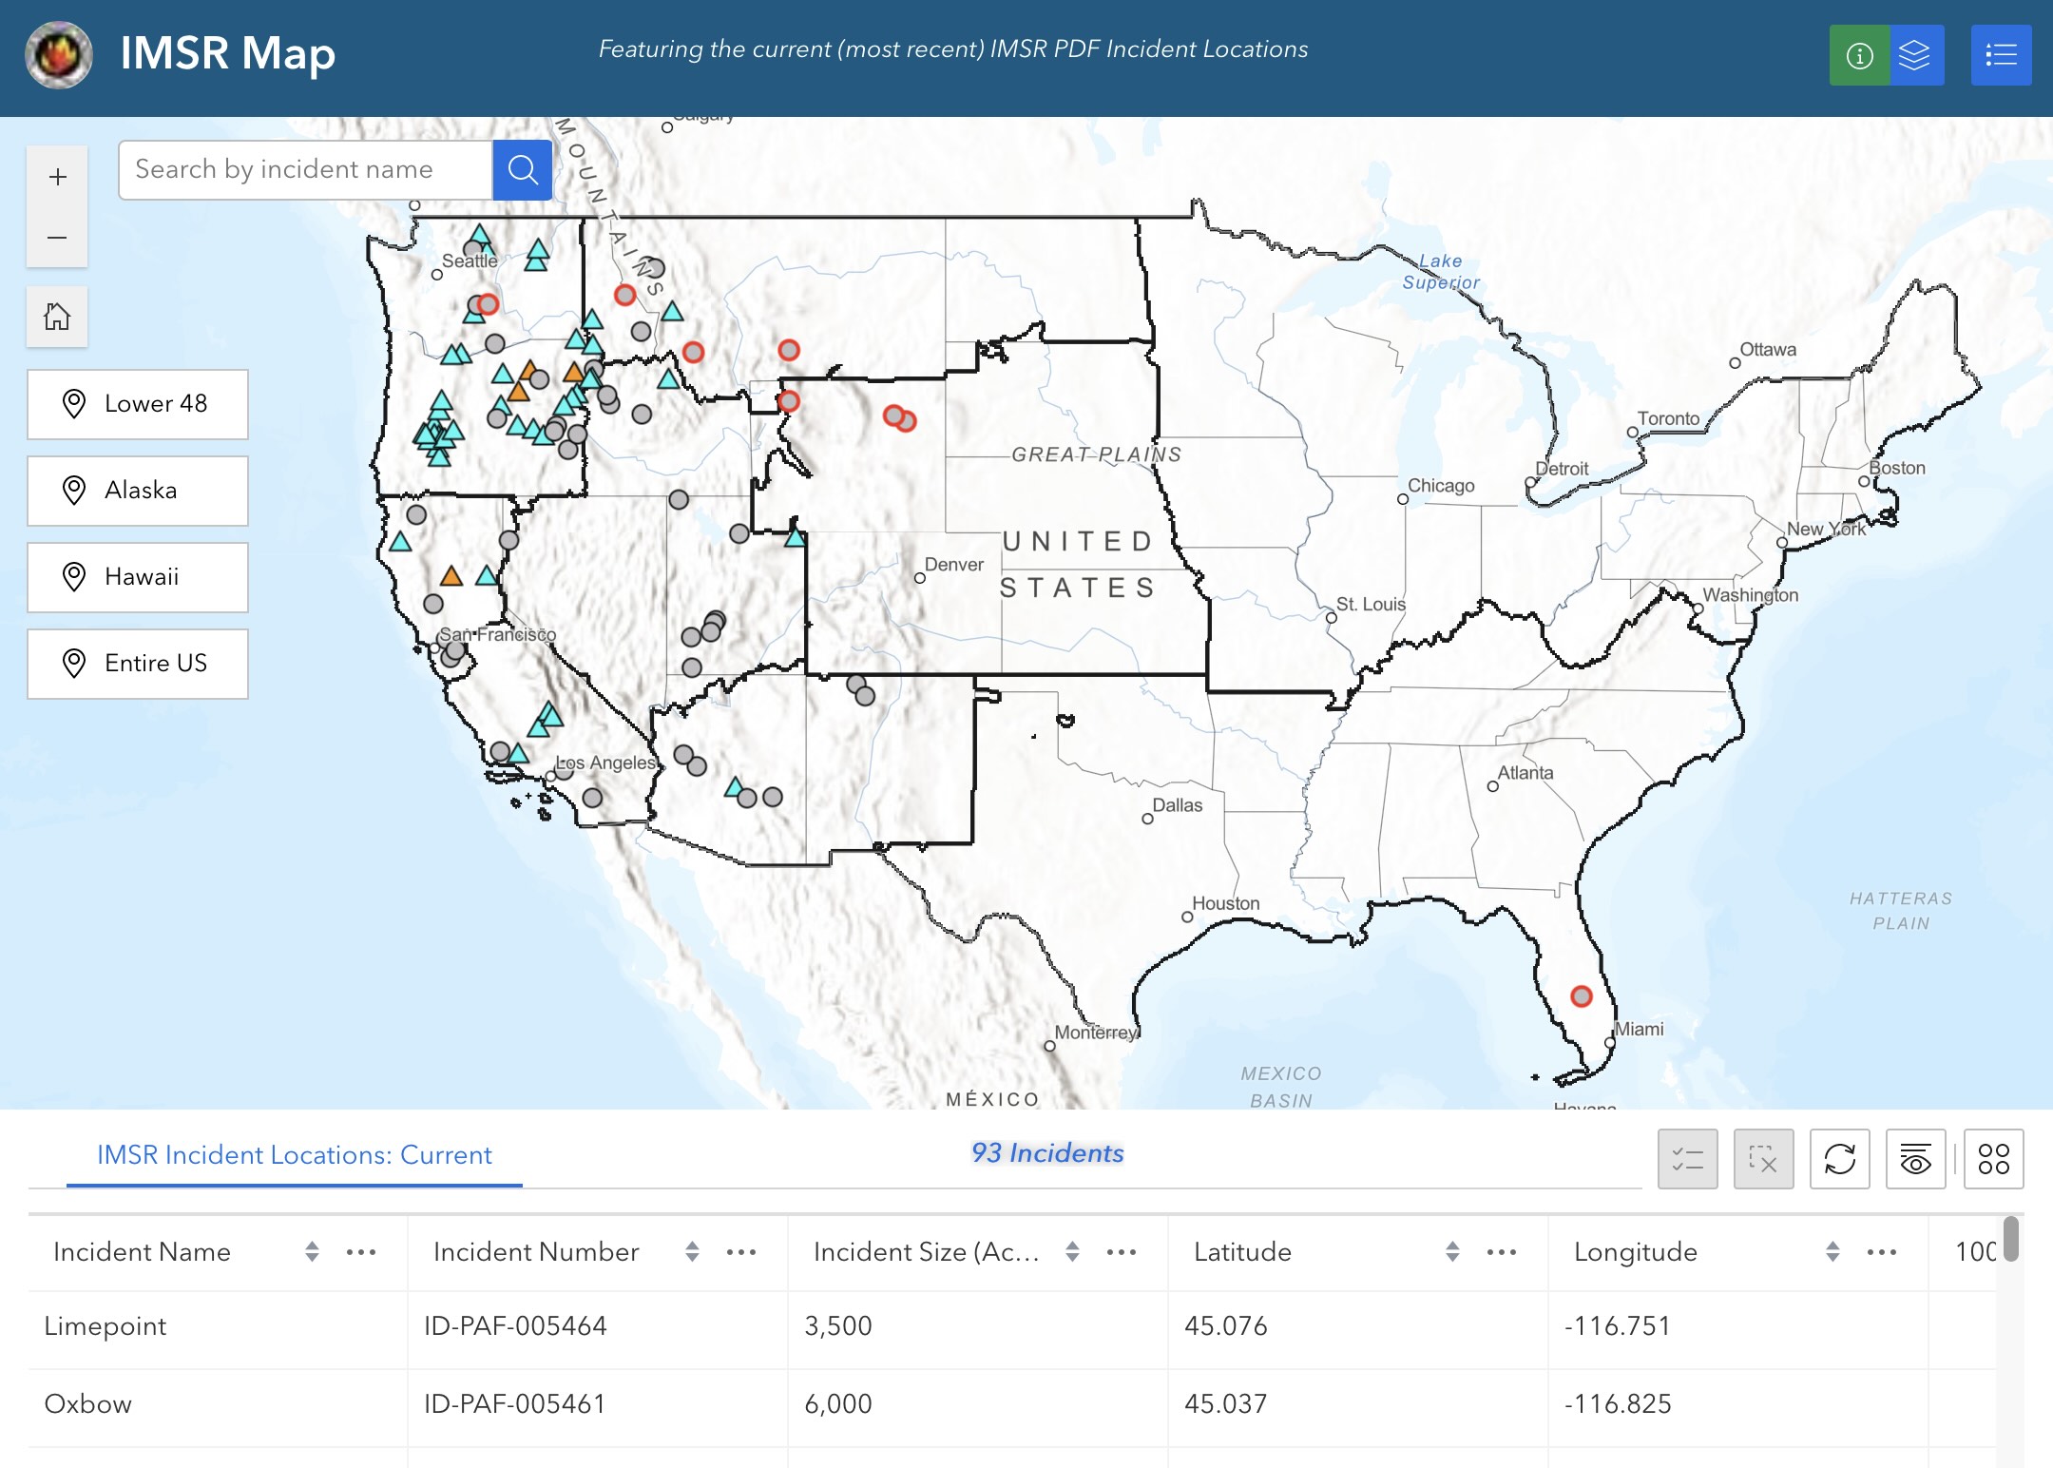The height and width of the screenshot is (1468, 2053).
Task: Click the Lower 48 pin icon
Action: (74, 404)
